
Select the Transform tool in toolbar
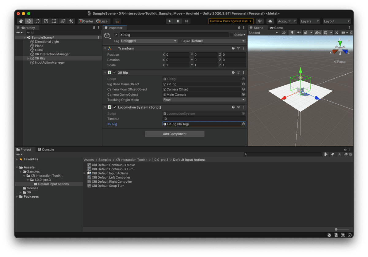point(63,21)
